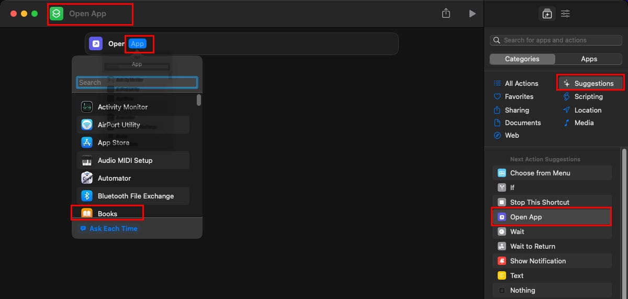The height and width of the screenshot is (299, 628).
Task: Click the All Actions list icon
Action: coord(497,83)
